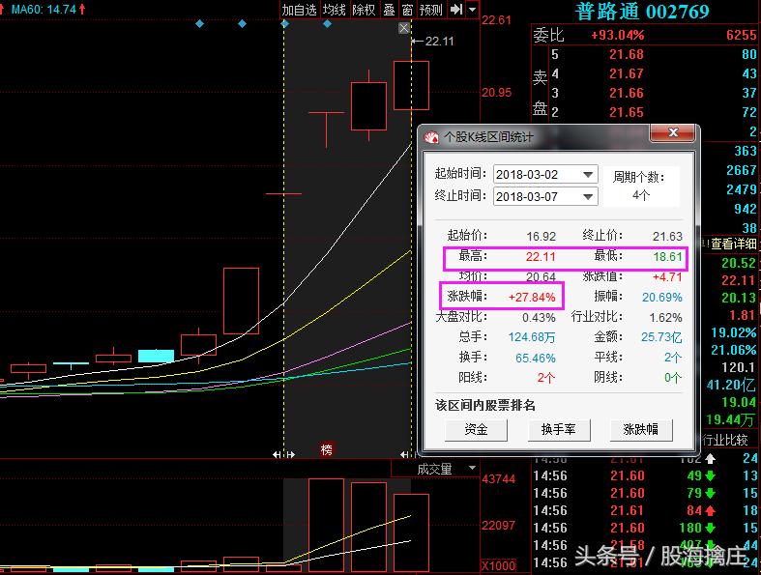Click the second blue diamond event marker
761x575 pixels.
point(242,23)
